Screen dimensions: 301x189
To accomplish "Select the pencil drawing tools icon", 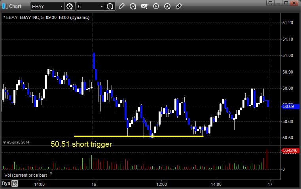I will (121, 6).
